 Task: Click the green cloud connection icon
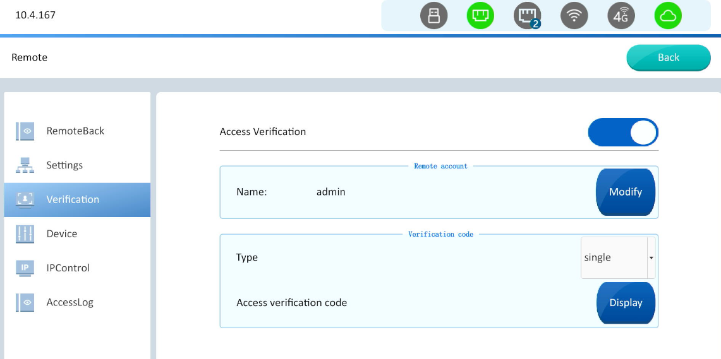668,16
